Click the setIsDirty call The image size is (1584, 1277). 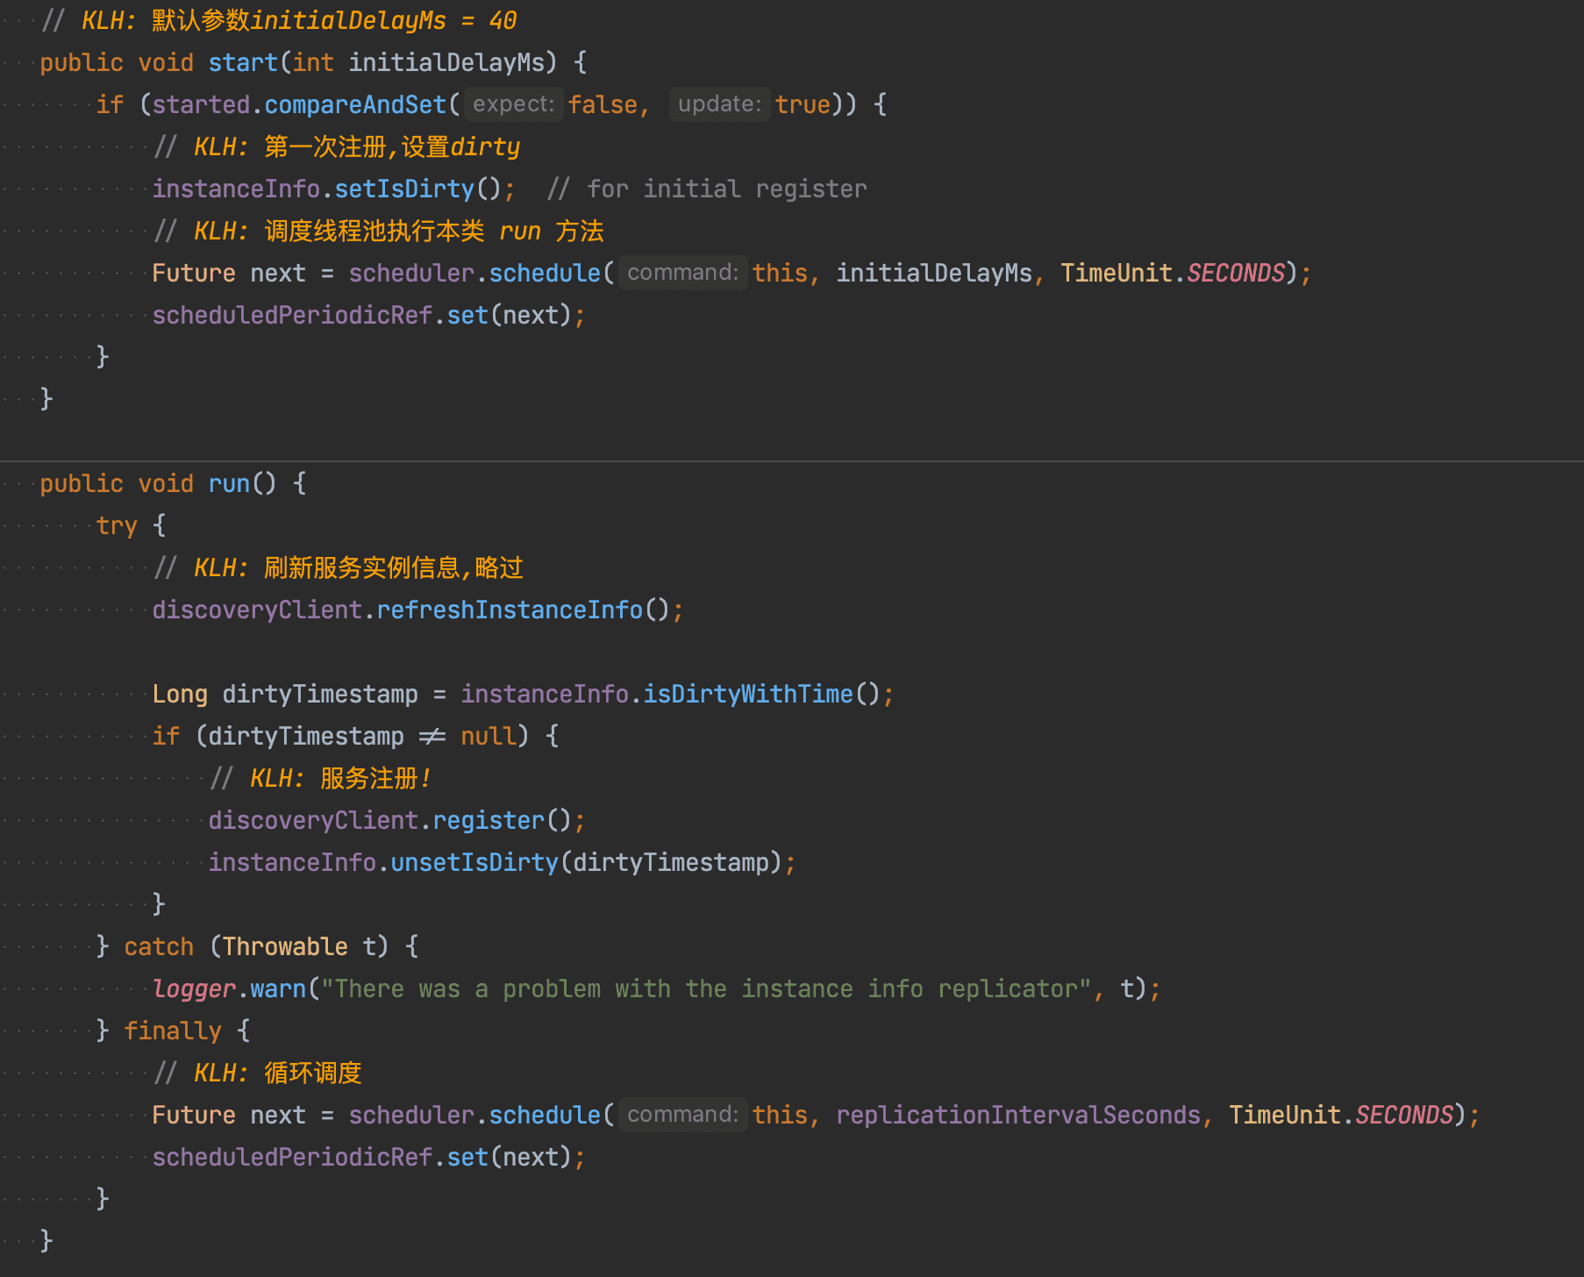click(404, 189)
